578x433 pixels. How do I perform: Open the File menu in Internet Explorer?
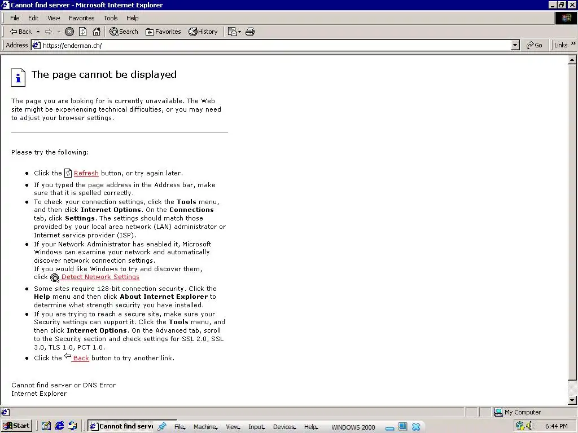point(15,18)
